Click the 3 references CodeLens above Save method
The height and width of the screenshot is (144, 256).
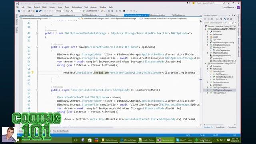[x=57, y=44]
